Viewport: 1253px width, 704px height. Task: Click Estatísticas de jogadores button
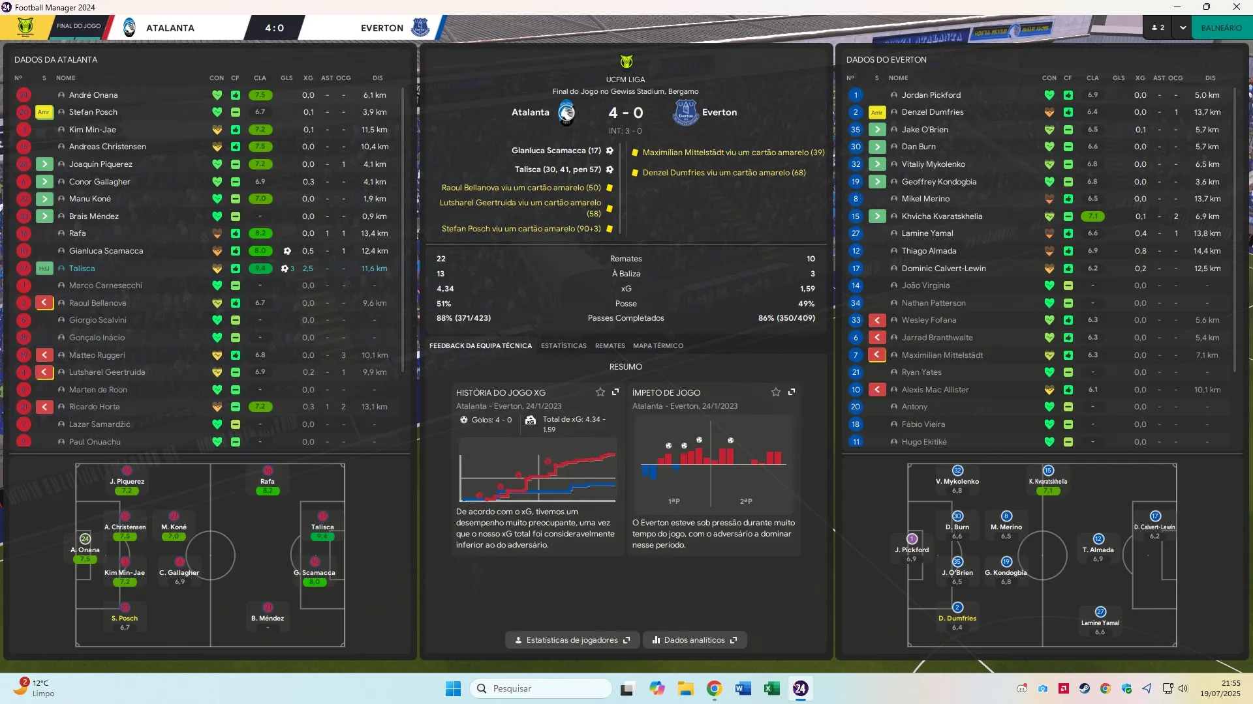(572, 640)
